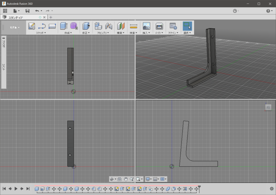Click the Orbit navigation icon
This screenshot has width=276, height=195.
[x=112, y=179]
